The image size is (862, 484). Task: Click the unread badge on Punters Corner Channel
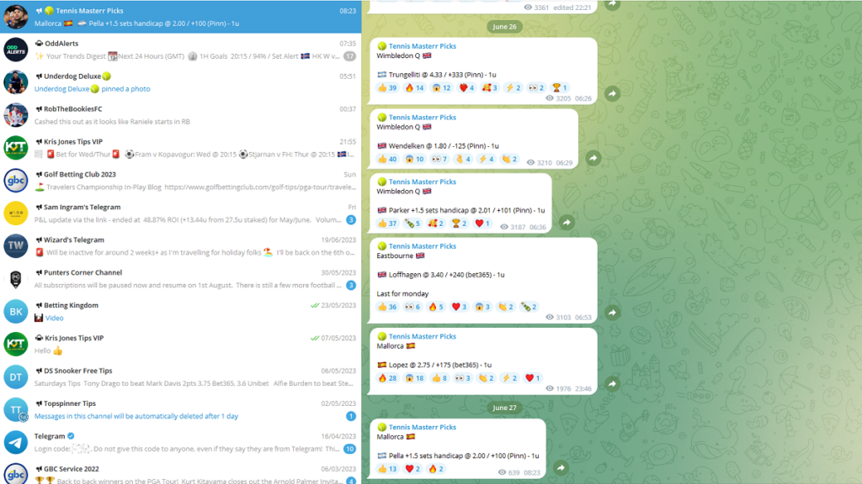[x=351, y=286]
